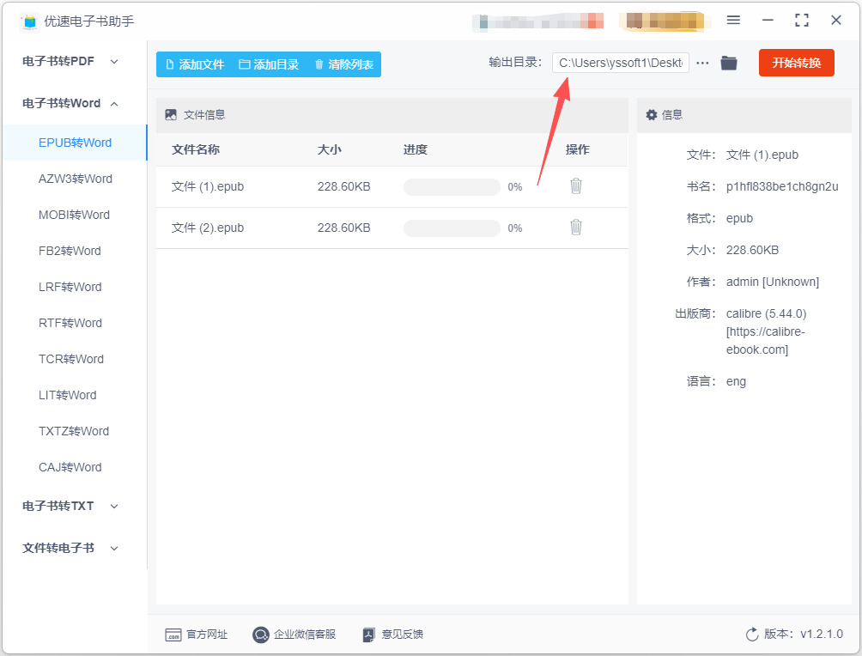Click the 操作 column header

click(x=577, y=149)
